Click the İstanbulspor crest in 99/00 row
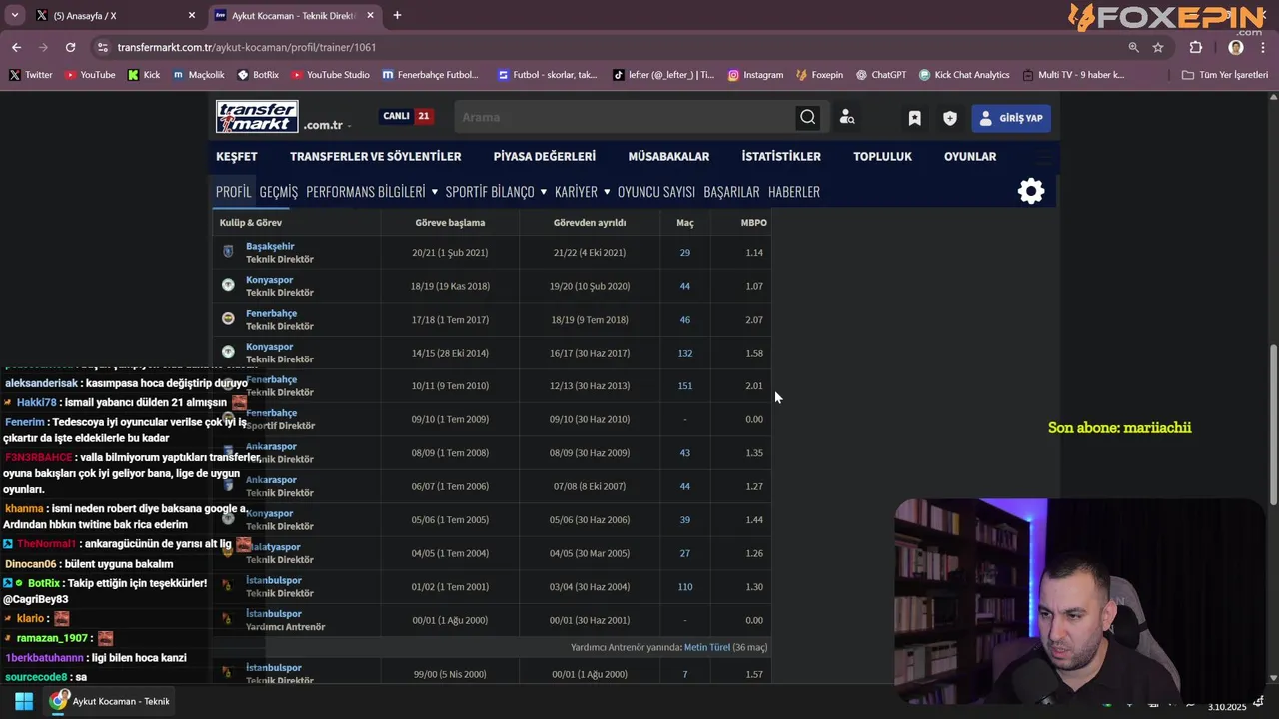The width and height of the screenshot is (1279, 719). 228,674
